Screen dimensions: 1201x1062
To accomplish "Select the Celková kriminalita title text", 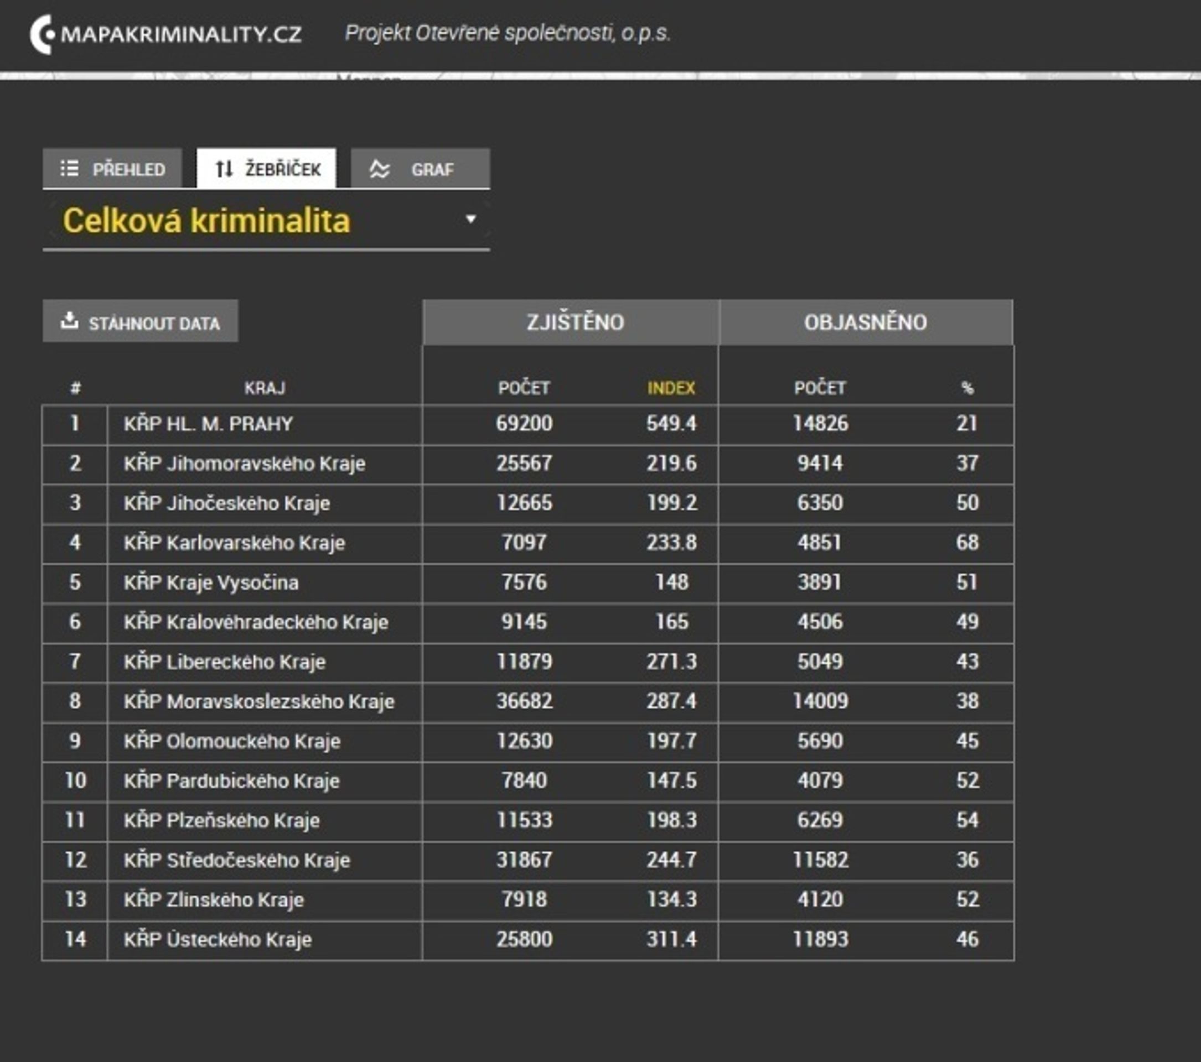I will 206,221.
